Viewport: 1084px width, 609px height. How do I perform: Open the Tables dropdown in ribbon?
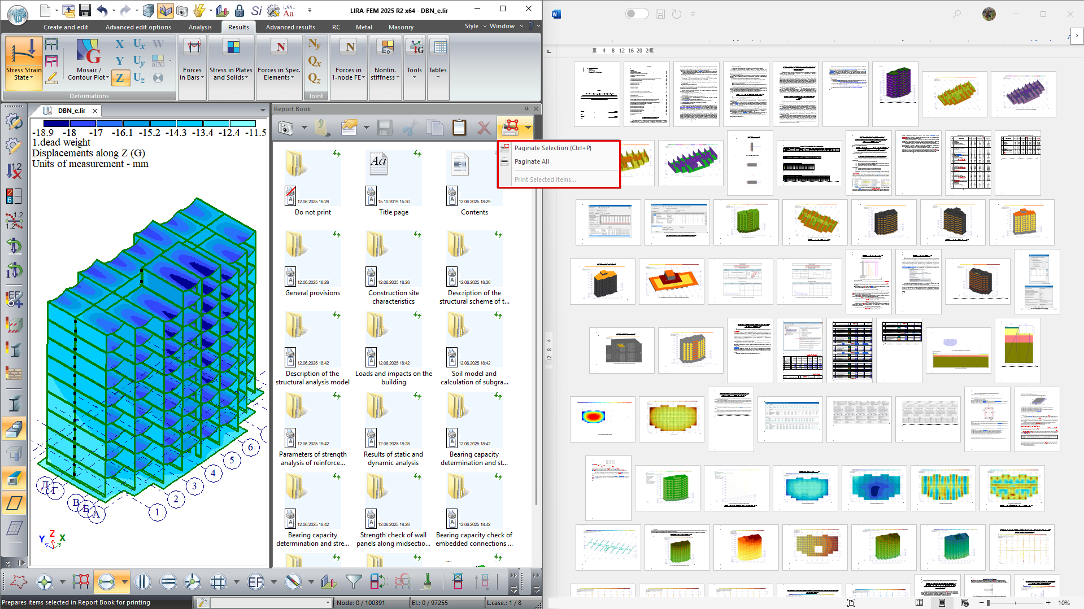pyautogui.click(x=438, y=74)
